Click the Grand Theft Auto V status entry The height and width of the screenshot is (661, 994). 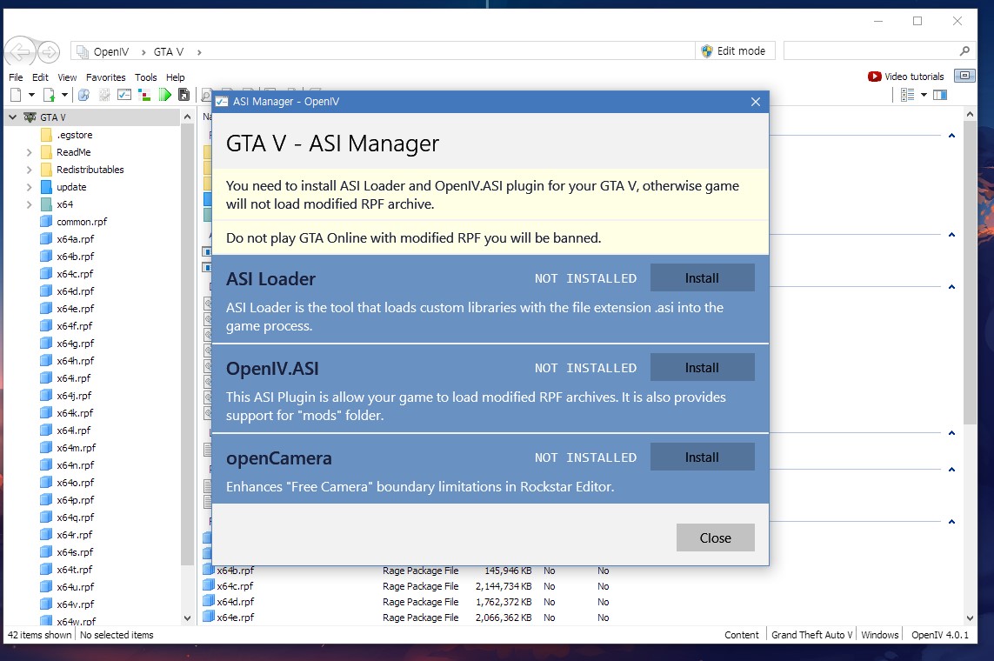tap(811, 634)
